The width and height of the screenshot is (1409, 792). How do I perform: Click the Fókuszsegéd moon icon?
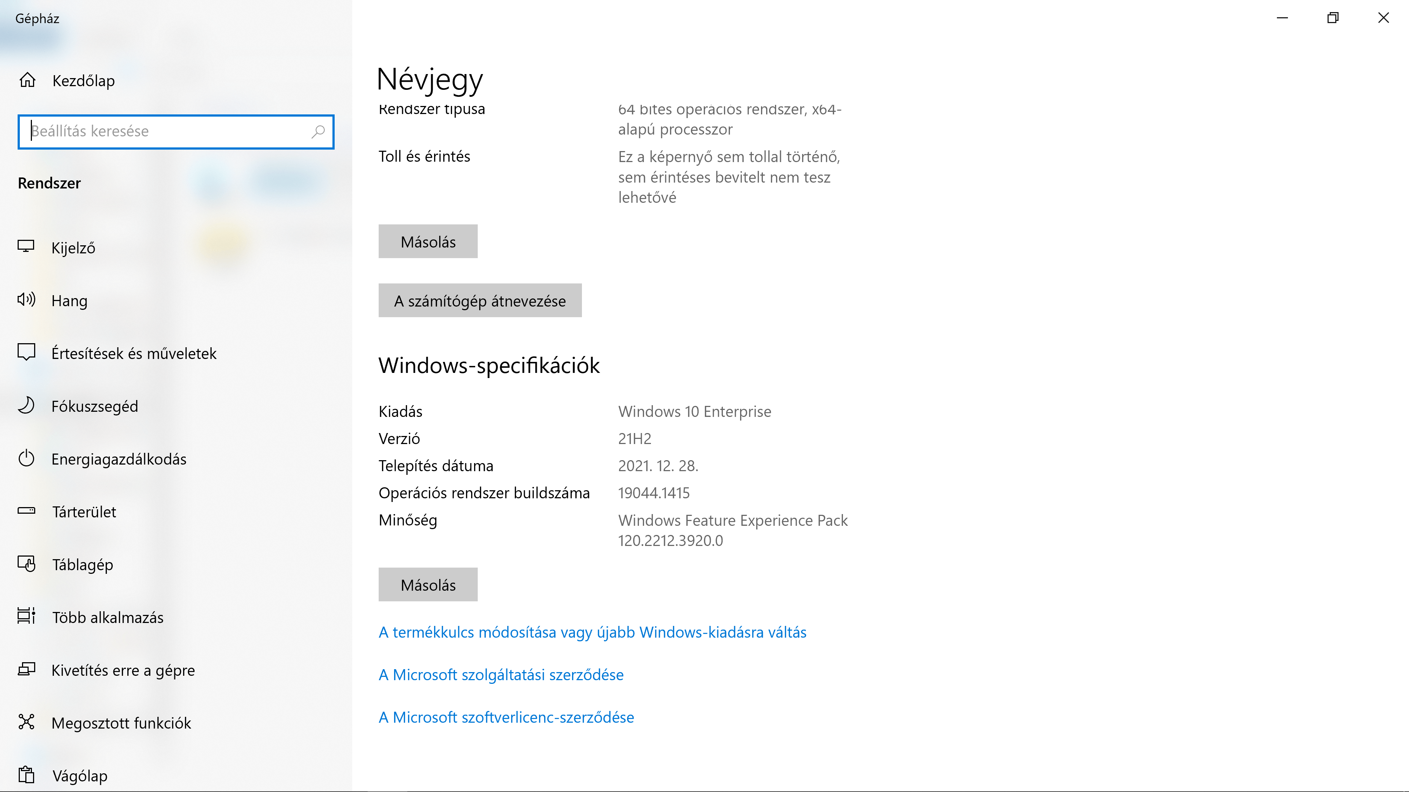point(26,406)
